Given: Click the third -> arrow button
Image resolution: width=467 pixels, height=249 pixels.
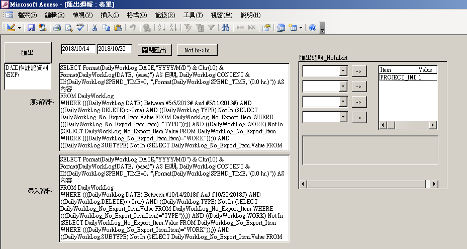Looking at the screenshot, I should click(x=359, y=102).
